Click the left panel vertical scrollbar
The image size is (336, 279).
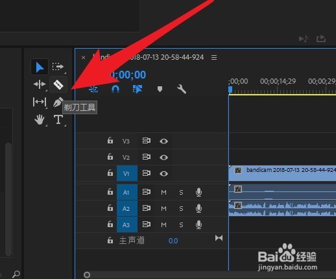coord(8,199)
